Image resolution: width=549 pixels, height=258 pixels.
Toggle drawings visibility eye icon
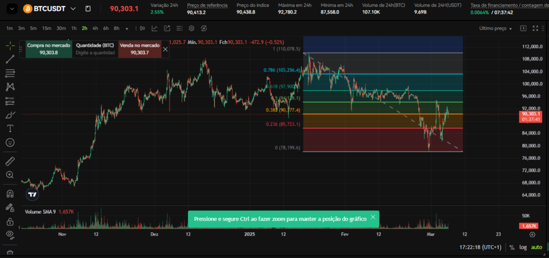click(10, 234)
